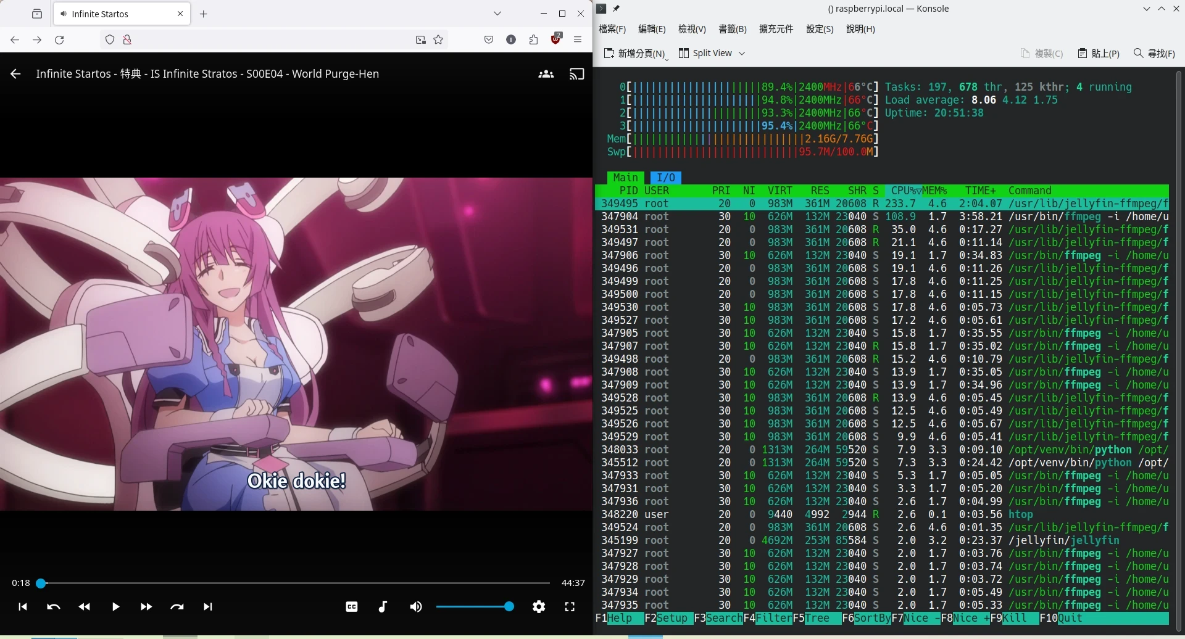Open audio track selection music note icon
The image size is (1185, 639).
pos(383,607)
